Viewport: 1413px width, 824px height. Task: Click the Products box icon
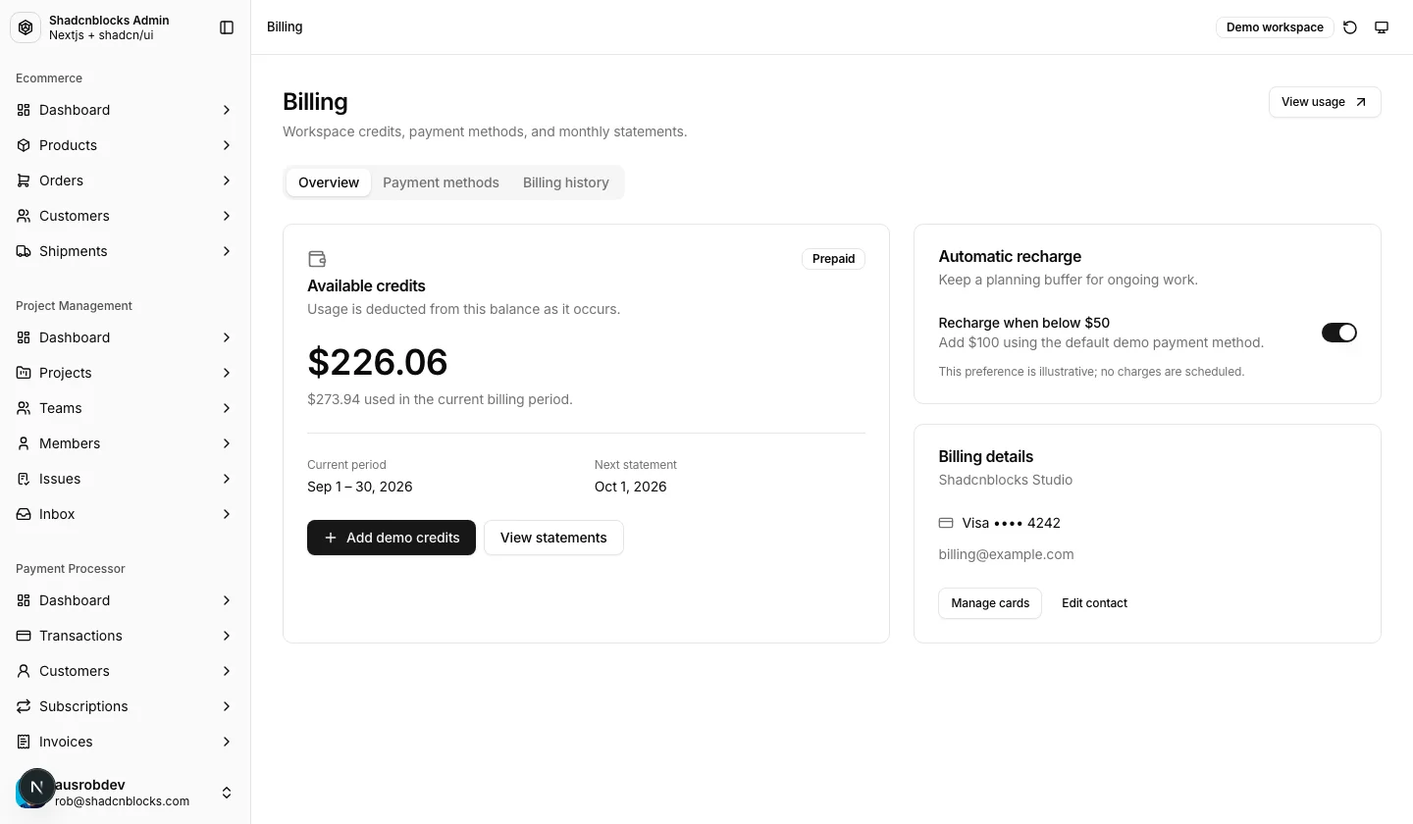point(24,145)
